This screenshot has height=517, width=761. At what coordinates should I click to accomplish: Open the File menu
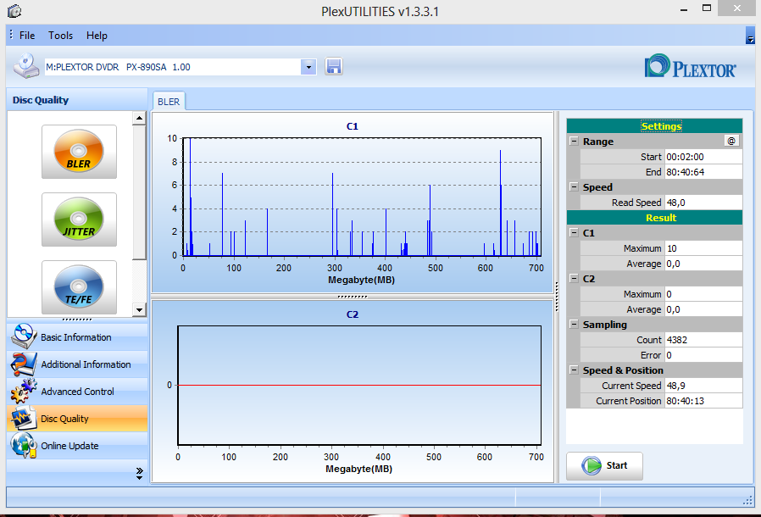coord(27,36)
